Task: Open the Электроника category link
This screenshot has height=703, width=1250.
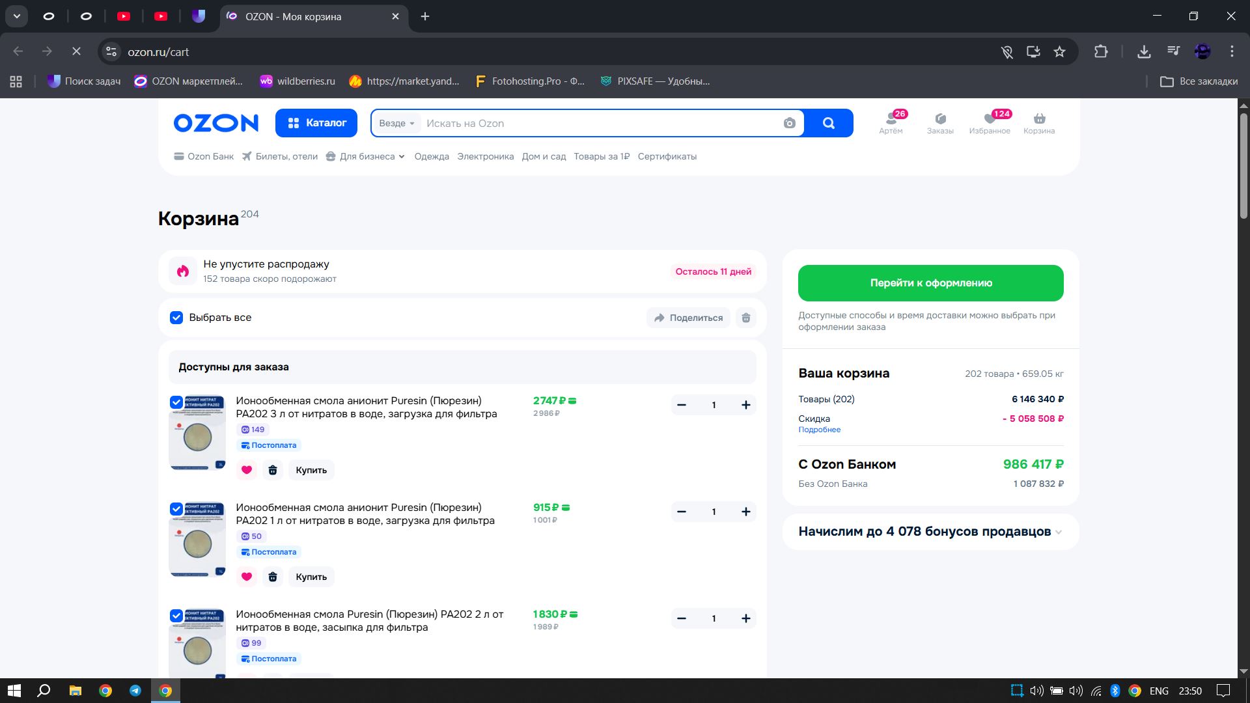Action: pyautogui.click(x=485, y=156)
